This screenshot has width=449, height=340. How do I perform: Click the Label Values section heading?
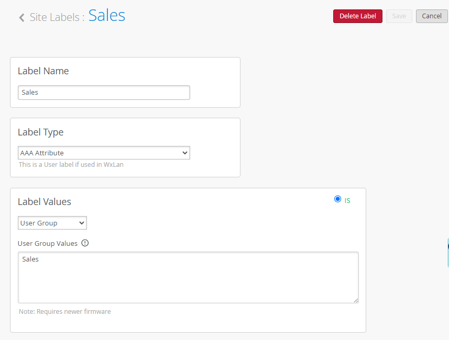45,201
